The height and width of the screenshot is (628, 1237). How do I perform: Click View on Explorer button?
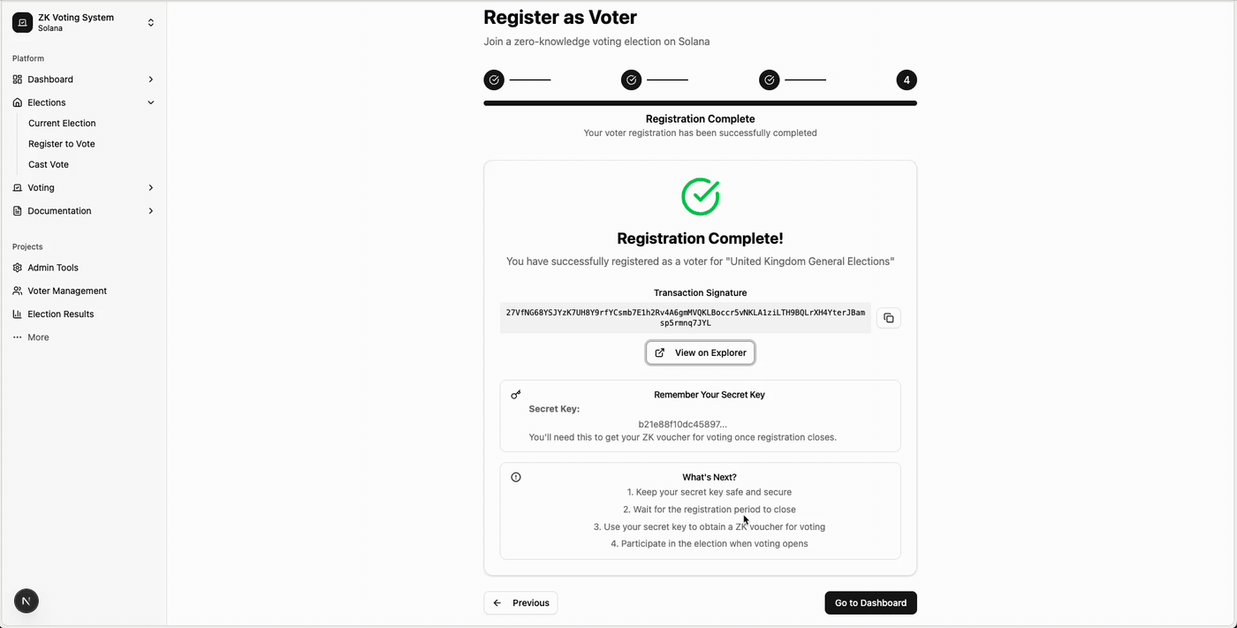[700, 352]
